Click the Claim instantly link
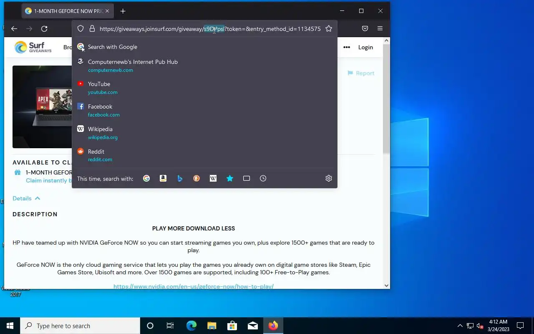The width and height of the screenshot is (534, 334). click(49, 180)
